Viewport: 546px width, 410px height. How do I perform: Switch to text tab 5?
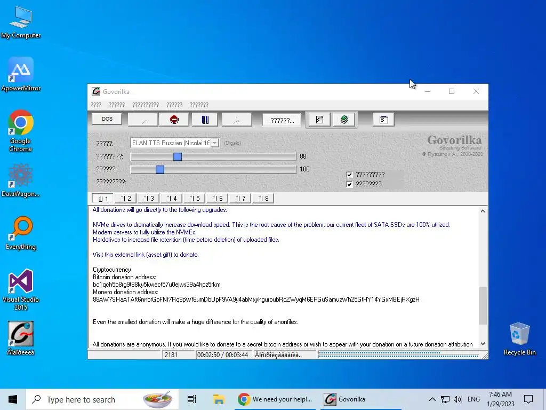pyautogui.click(x=194, y=199)
